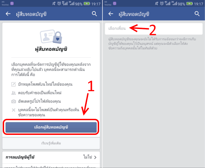Image resolution: width=205 pixels, height=168 pixels.
Task: Tap the friend requests people icon
Action: [x=13, y=93]
